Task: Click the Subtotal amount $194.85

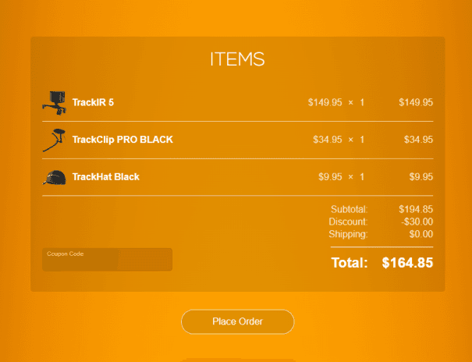Action: pyautogui.click(x=416, y=209)
